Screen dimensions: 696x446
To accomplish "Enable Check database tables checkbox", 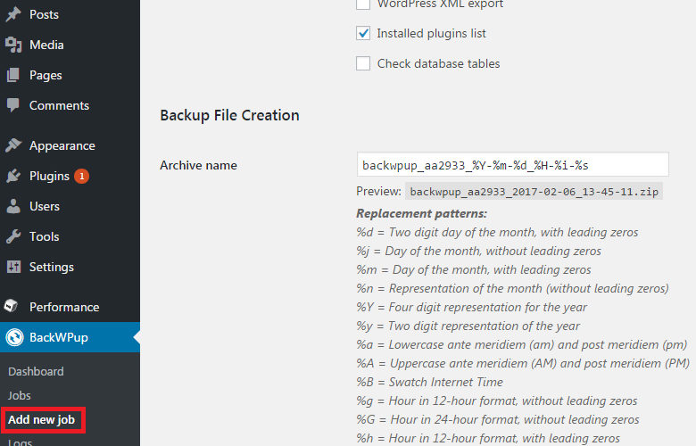I will (363, 63).
